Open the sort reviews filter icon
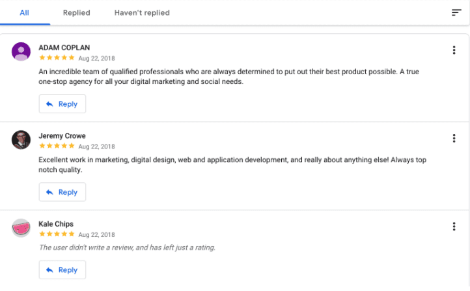This screenshot has height=291, width=470. 456,12
